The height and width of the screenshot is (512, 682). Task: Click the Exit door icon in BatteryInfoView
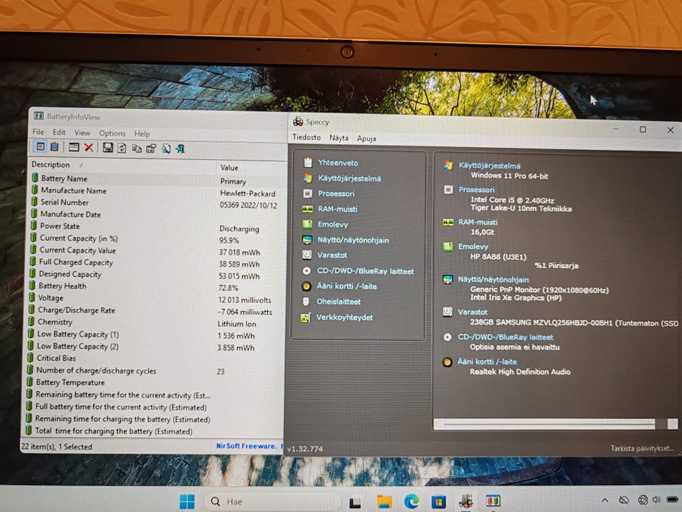click(x=180, y=149)
